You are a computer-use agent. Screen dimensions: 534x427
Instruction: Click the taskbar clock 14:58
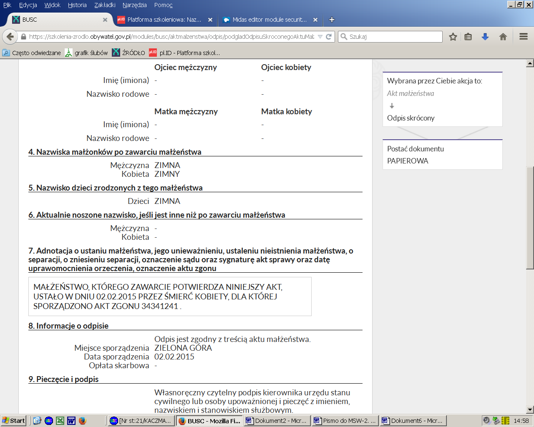coord(521,421)
